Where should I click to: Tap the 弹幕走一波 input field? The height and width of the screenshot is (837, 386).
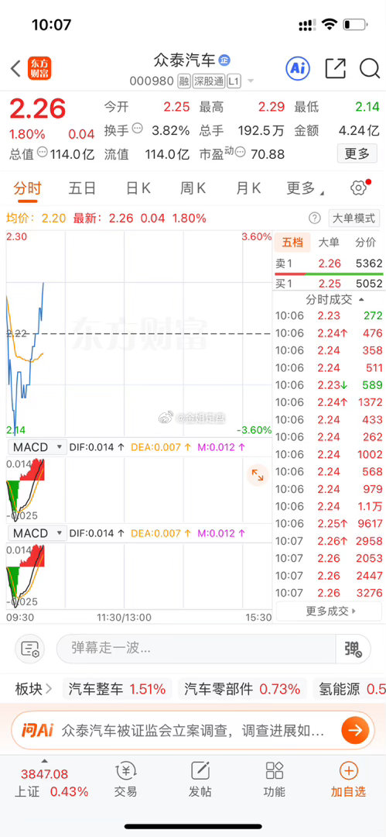click(196, 649)
